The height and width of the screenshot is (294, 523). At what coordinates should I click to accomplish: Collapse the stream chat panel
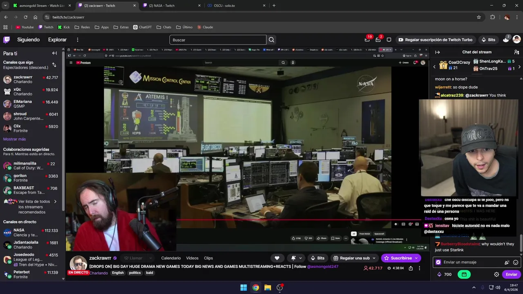point(437,52)
